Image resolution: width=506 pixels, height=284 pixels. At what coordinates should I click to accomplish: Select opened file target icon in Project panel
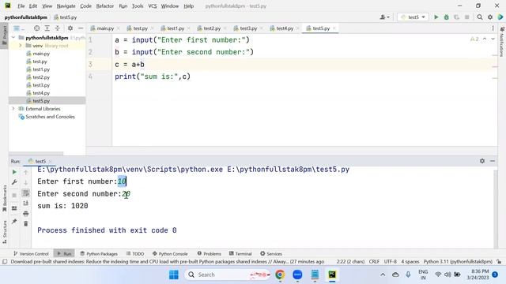(x=37, y=28)
